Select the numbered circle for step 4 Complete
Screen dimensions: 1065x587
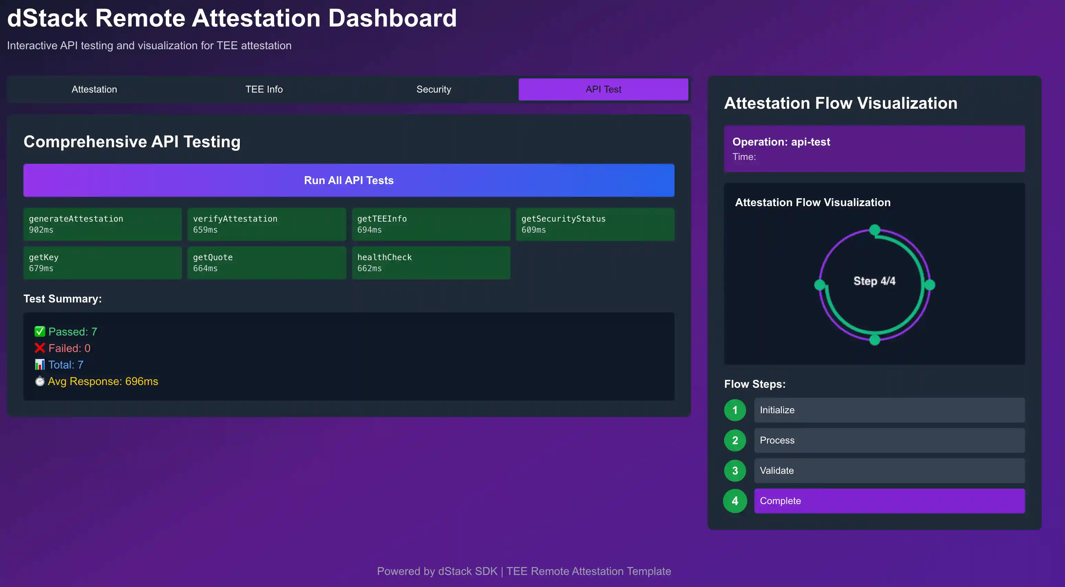pyautogui.click(x=735, y=501)
